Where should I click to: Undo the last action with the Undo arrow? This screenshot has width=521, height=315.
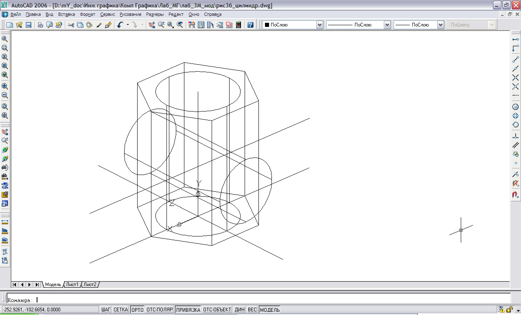tap(120, 25)
